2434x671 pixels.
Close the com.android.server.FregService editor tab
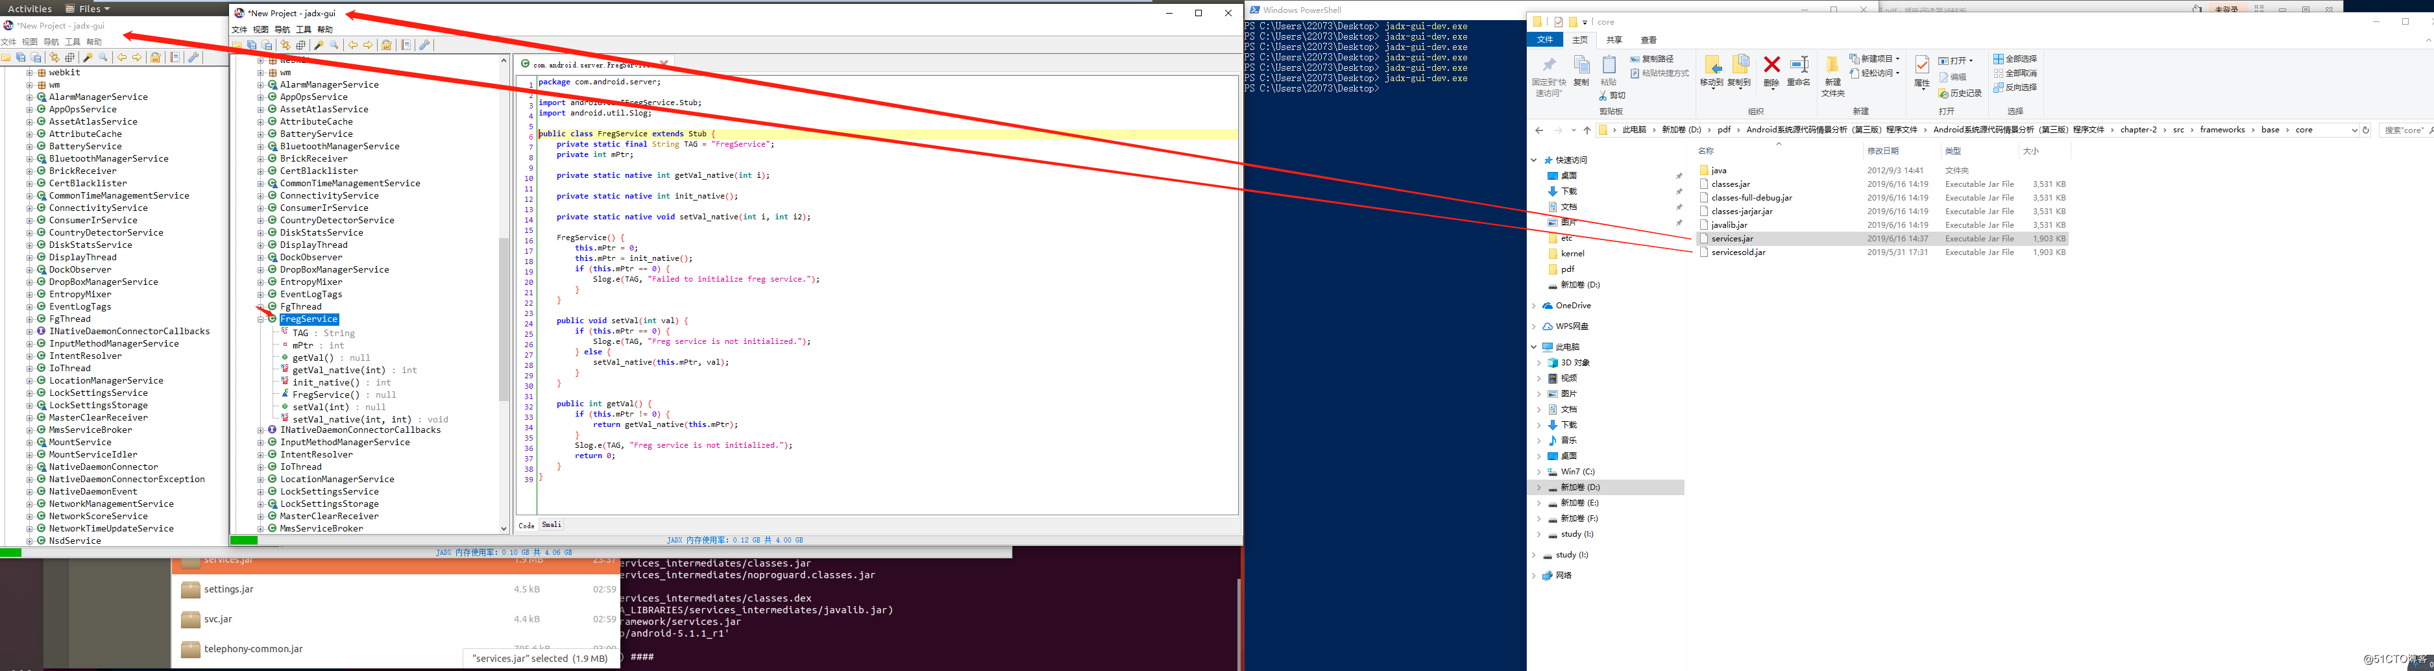pos(663,64)
